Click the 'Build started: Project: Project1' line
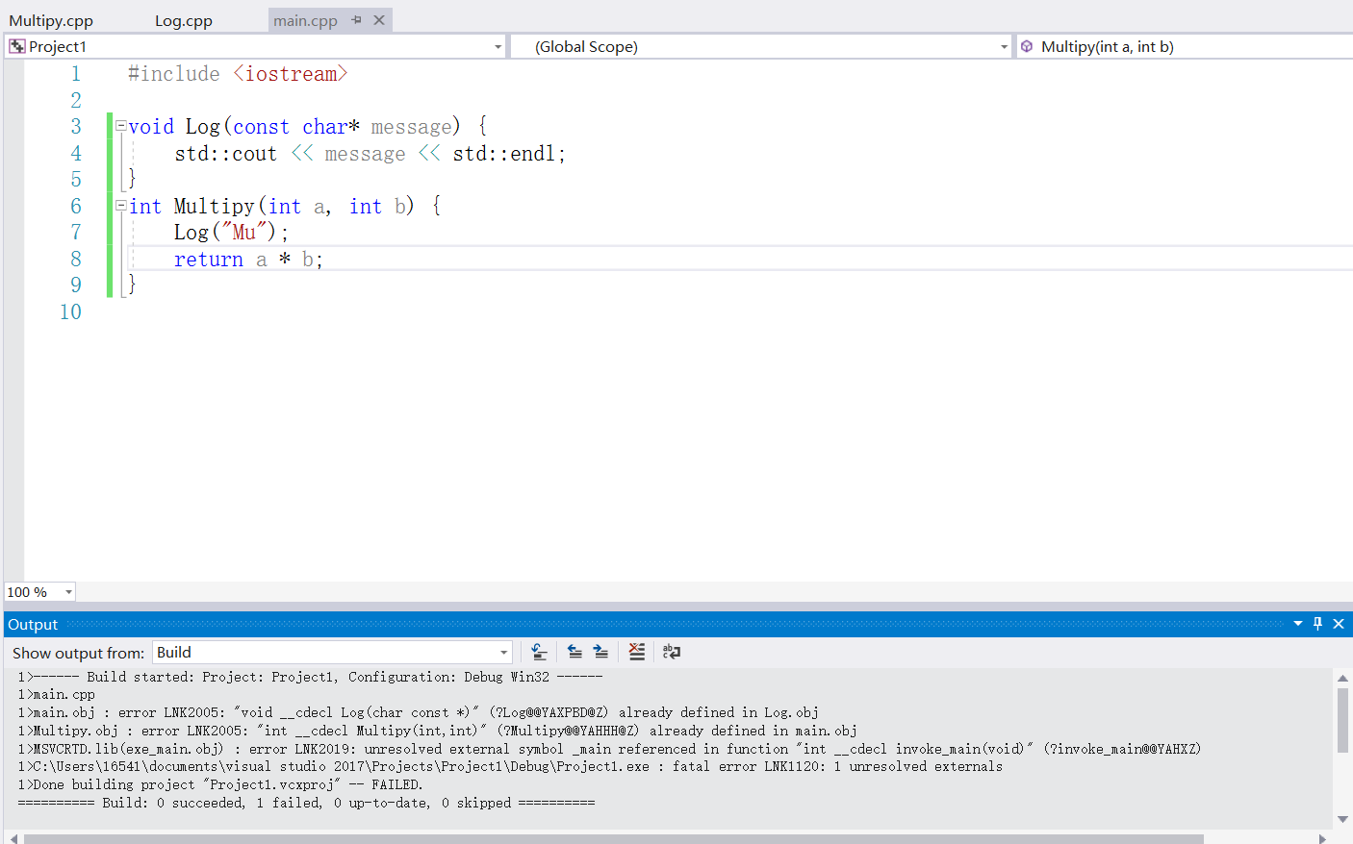Screen dimensions: 1353x844 click(310, 677)
